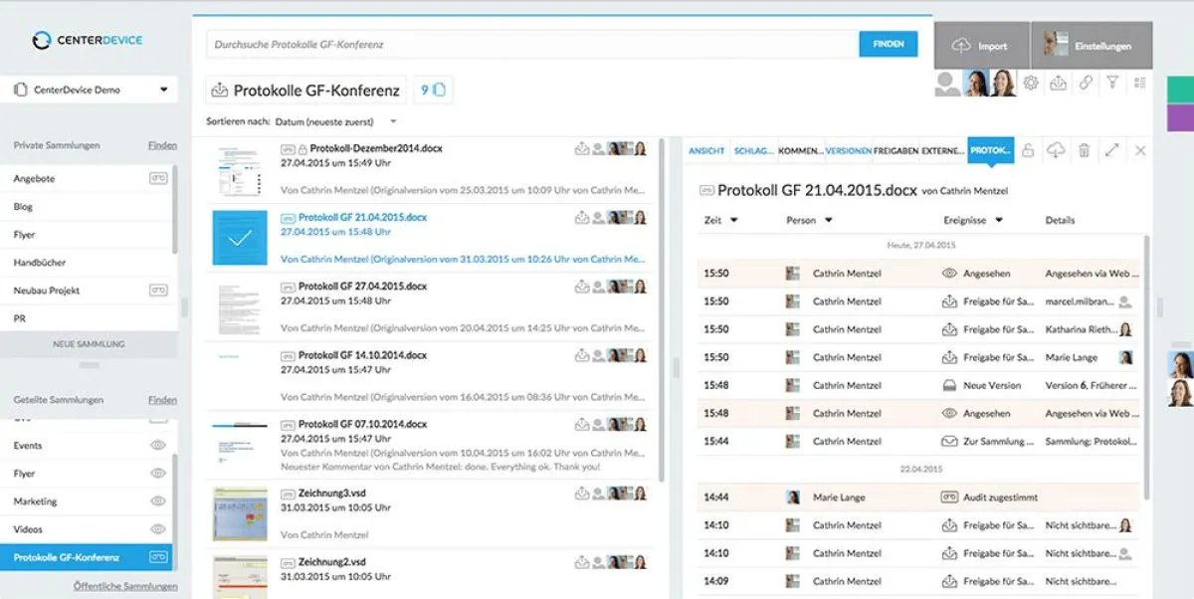This screenshot has height=599, width=1194.
Task: Click the FINDEN search button
Action: pos(888,44)
